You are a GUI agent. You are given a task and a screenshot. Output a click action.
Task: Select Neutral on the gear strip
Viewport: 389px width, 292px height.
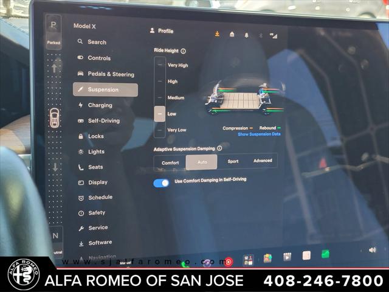tap(56, 241)
